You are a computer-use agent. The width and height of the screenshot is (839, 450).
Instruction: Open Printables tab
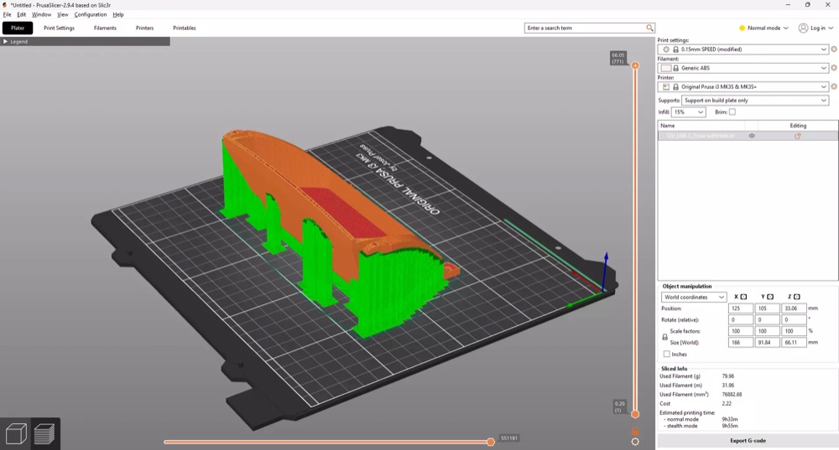point(184,28)
